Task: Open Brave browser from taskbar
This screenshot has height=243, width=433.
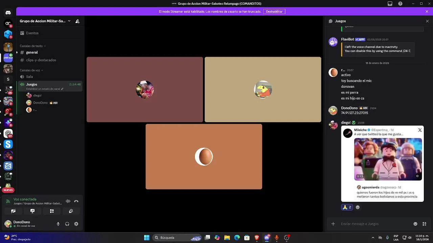Action: (x=257, y=238)
